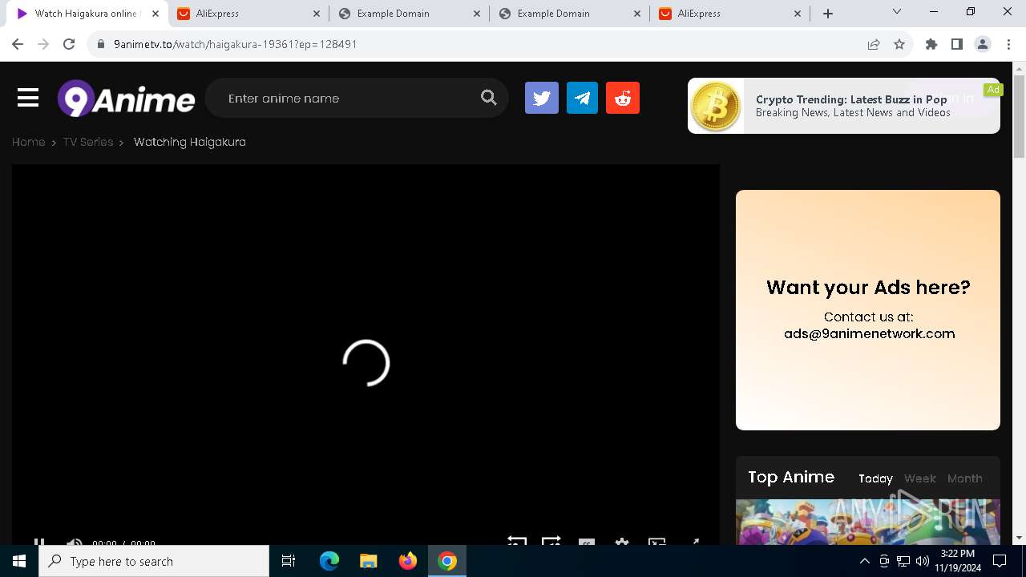This screenshot has height=577, width=1026.
Task: Pause the video player
Action: coord(39,542)
